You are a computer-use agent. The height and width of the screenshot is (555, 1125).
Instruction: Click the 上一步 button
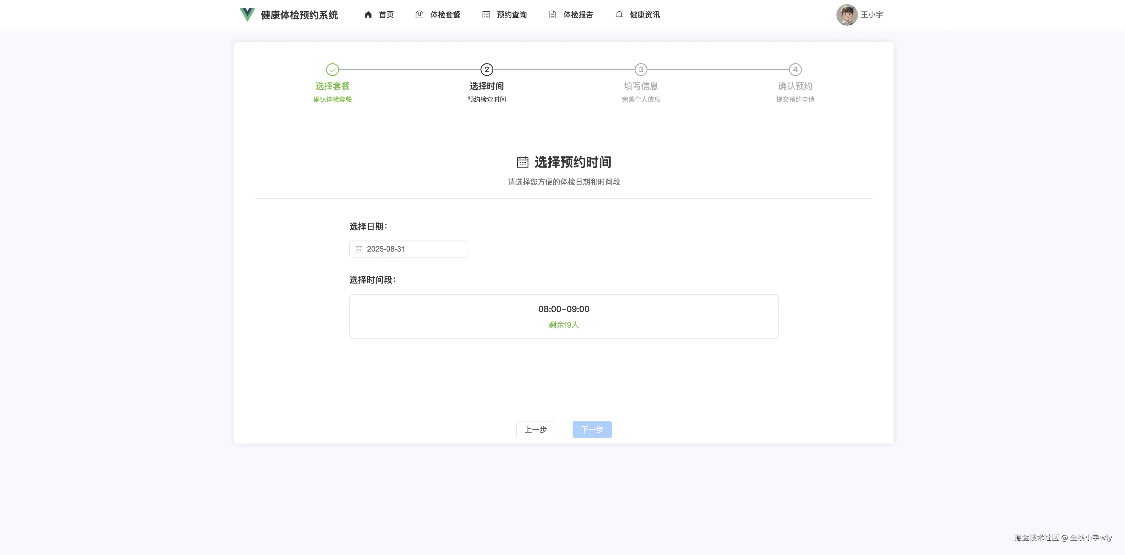click(535, 430)
